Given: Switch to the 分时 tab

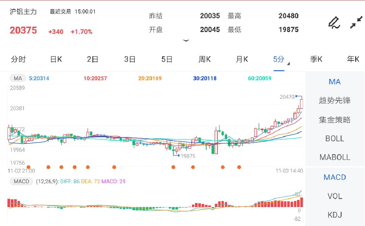Looking at the screenshot, I should pyautogui.click(x=18, y=59).
